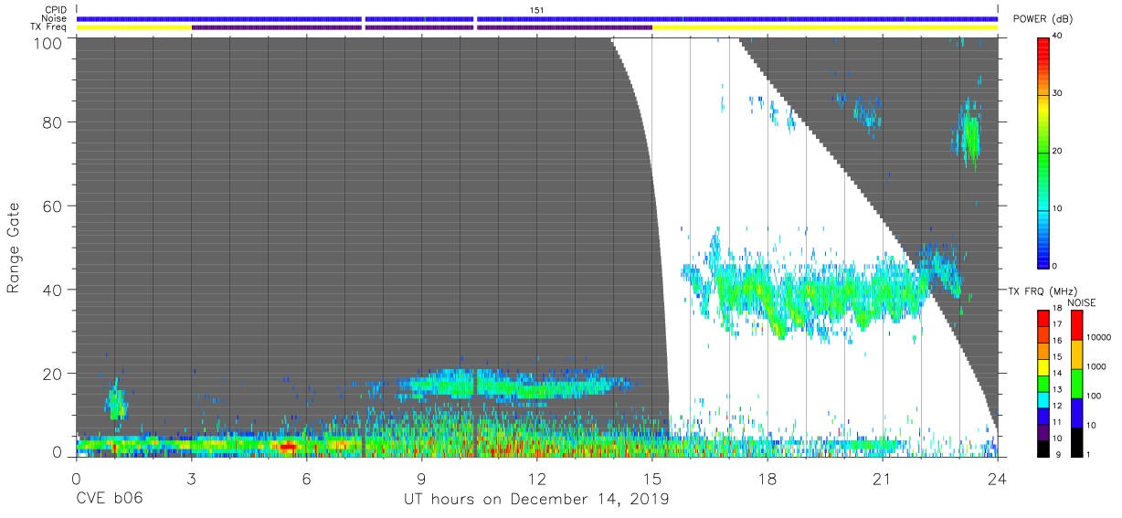Click the 9 tick on UT hours axis

tap(421, 478)
